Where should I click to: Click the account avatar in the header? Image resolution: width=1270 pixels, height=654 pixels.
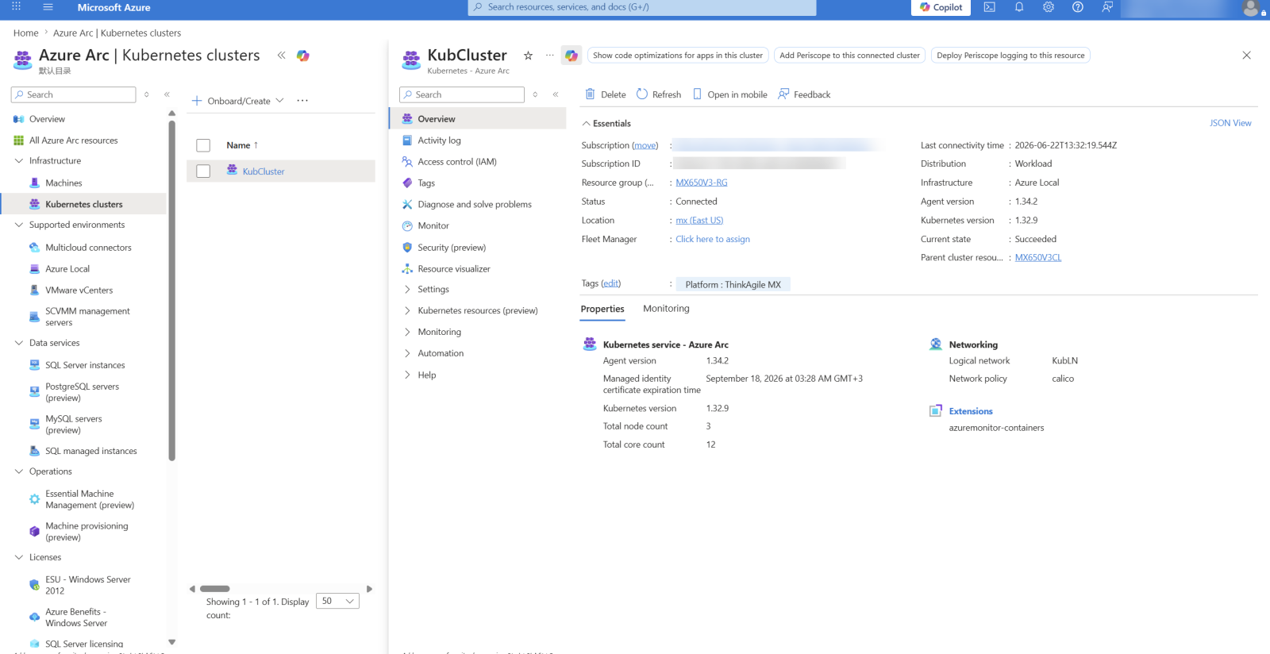coord(1251,8)
